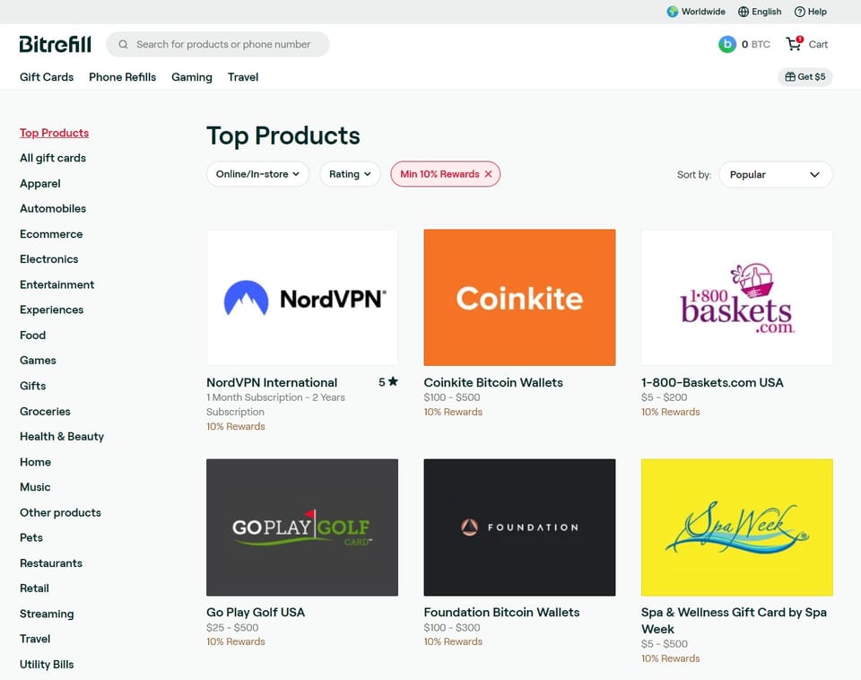
Task: Click the Get $5 gift button
Action: 805,77
